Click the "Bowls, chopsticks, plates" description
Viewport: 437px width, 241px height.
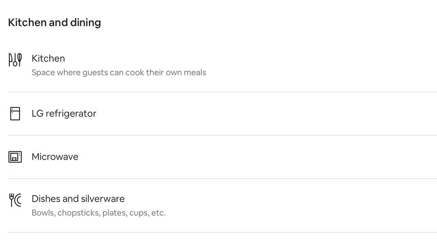pos(98,213)
